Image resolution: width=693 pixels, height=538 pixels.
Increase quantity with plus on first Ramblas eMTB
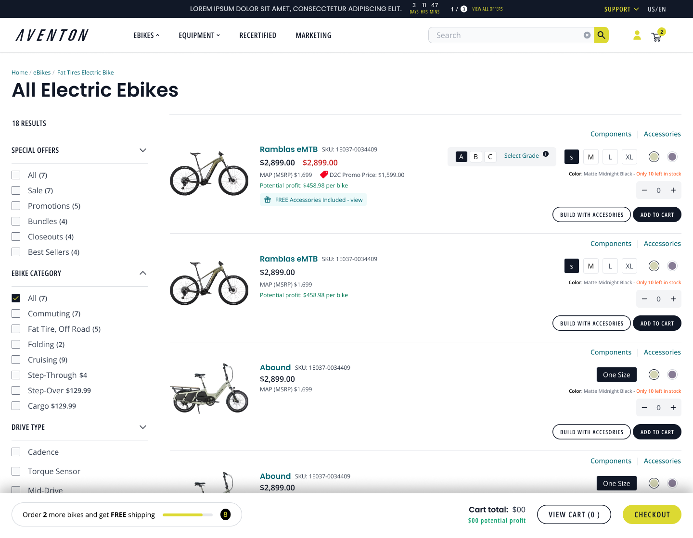tap(673, 190)
